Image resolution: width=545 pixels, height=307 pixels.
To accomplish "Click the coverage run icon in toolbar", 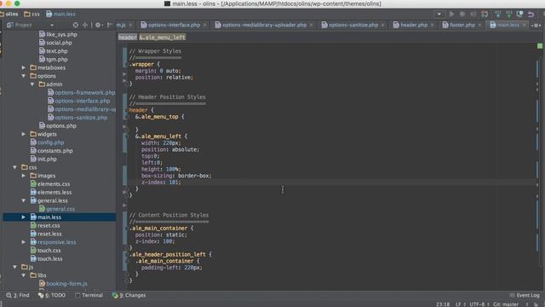I will [473, 14].
